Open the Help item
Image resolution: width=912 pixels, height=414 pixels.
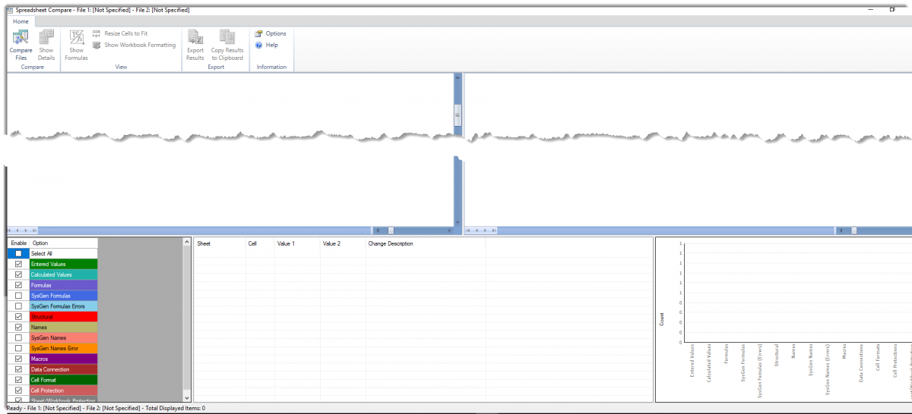coord(267,45)
